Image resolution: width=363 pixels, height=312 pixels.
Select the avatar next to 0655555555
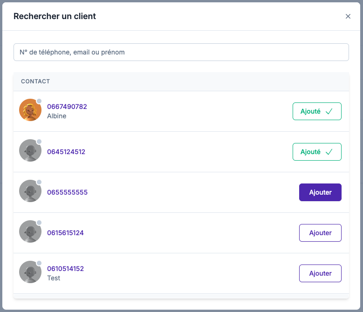tap(30, 191)
